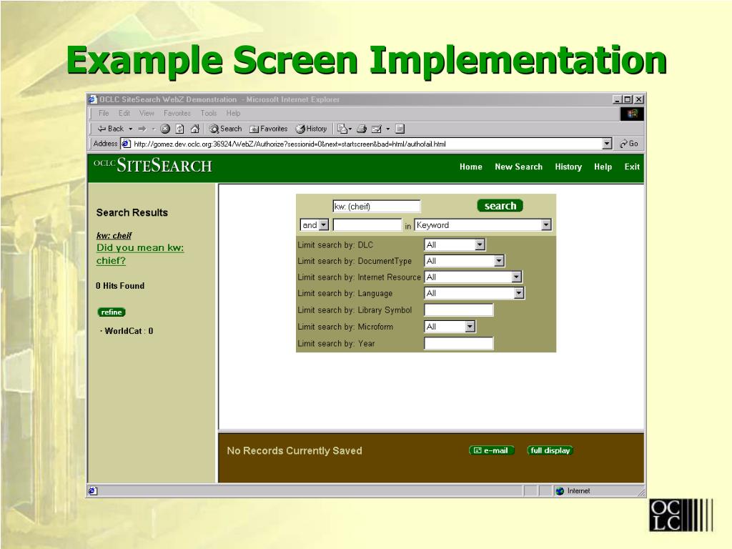Click the Go button next to address bar
Image resolution: width=732 pixels, height=549 pixels.
pyautogui.click(x=629, y=144)
